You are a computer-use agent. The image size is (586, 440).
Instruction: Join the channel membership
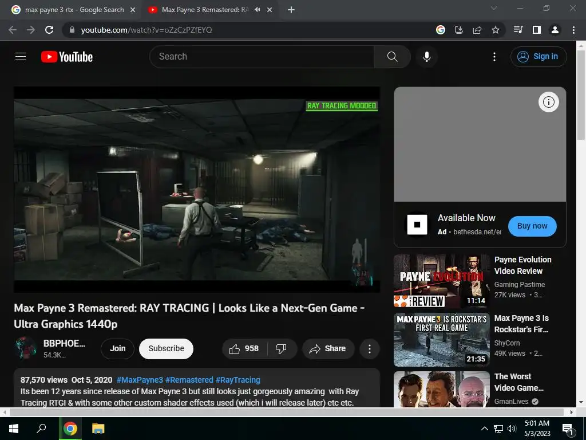(x=117, y=349)
